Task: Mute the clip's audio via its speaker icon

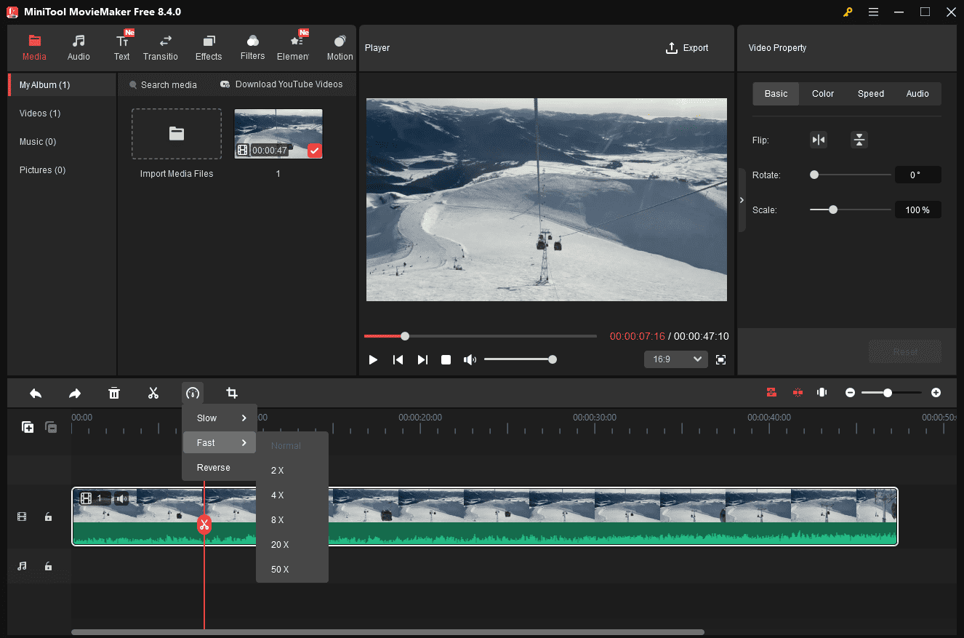Action: pyautogui.click(x=121, y=498)
